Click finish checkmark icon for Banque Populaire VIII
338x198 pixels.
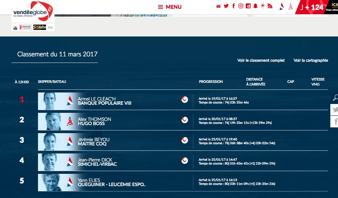click(x=185, y=99)
